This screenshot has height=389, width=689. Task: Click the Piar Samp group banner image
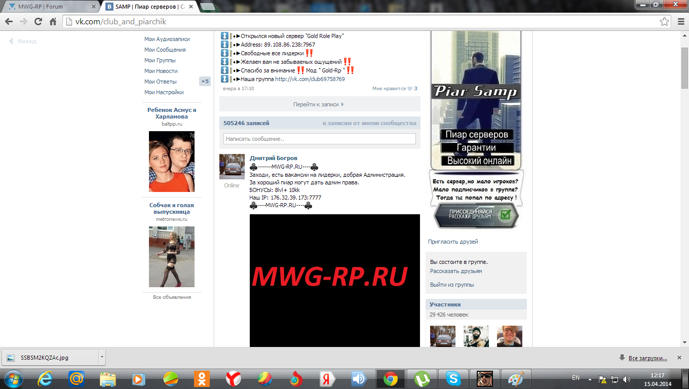click(476, 131)
